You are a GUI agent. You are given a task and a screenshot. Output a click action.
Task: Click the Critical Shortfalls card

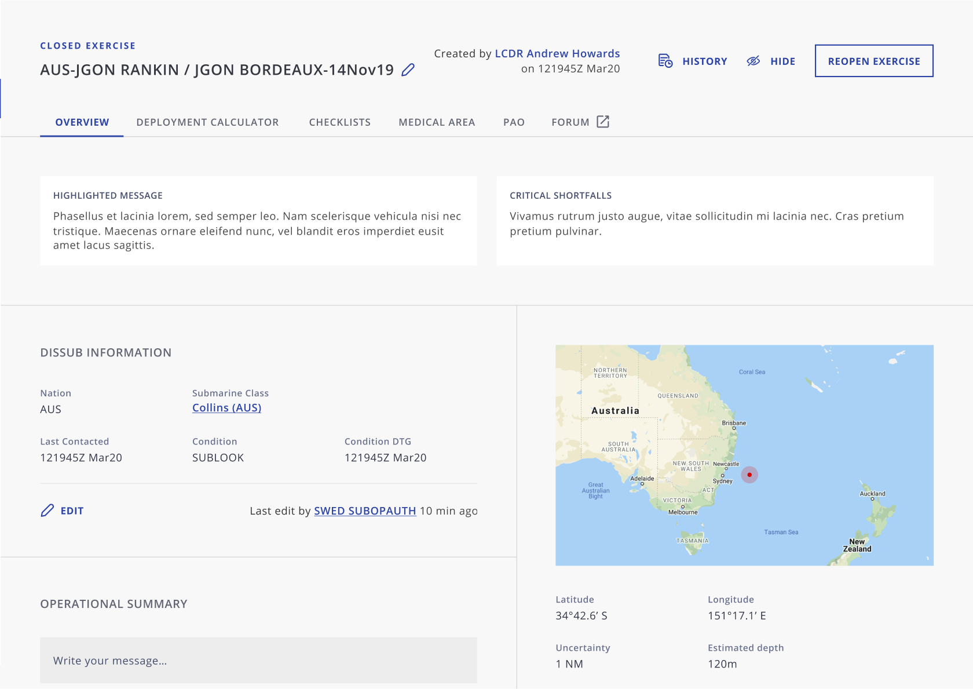pos(715,221)
